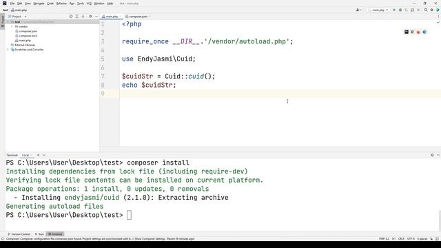Click test breadcrumb in navigation bar

point(5,10)
